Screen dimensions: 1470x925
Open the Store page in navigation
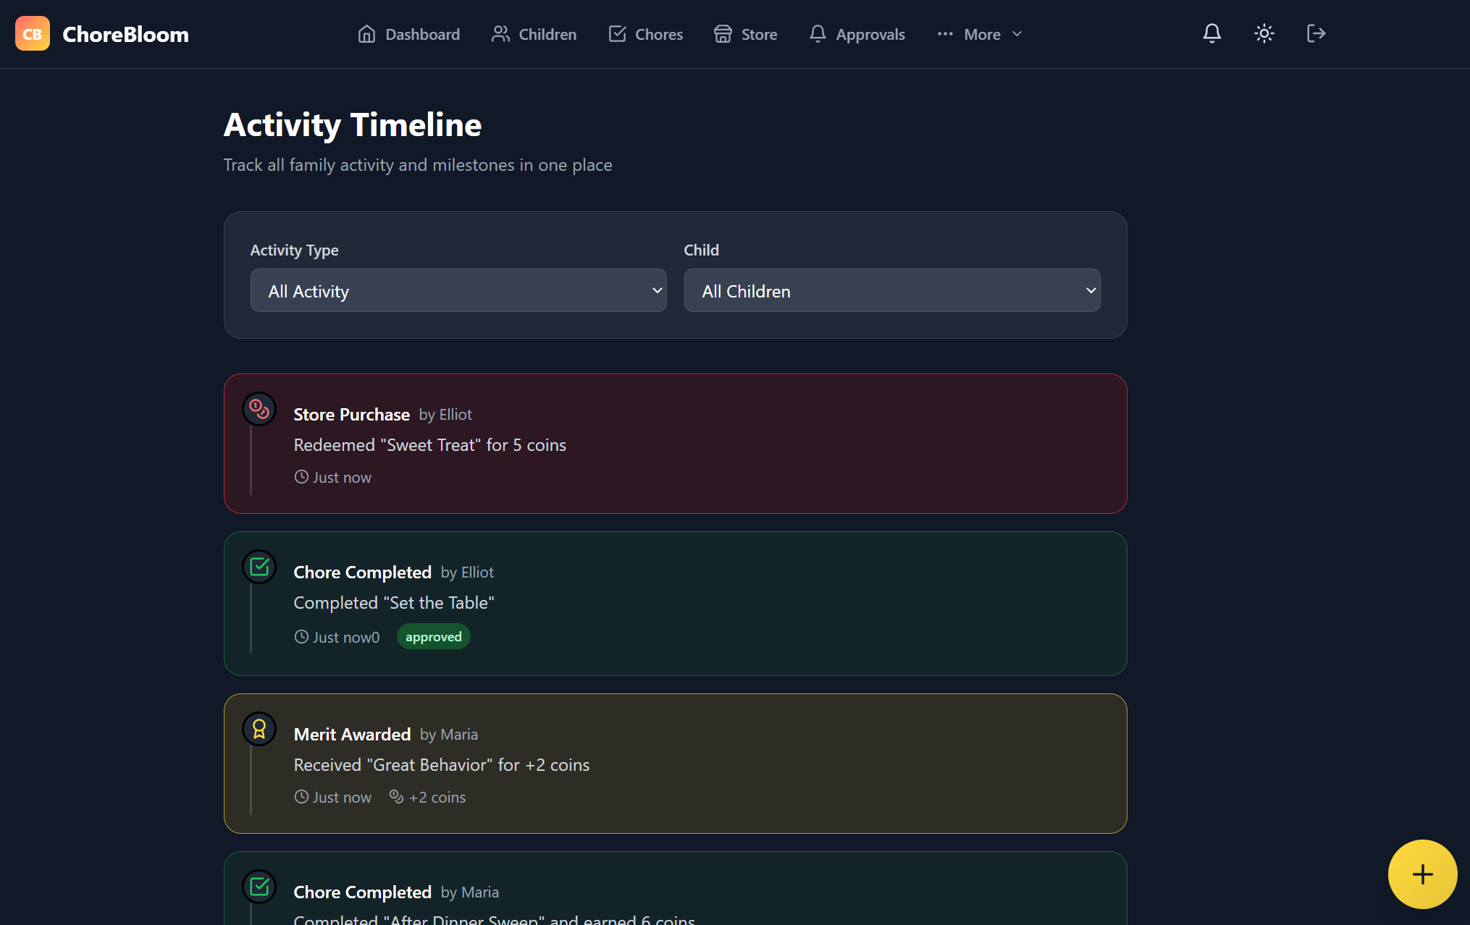click(x=745, y=34)
